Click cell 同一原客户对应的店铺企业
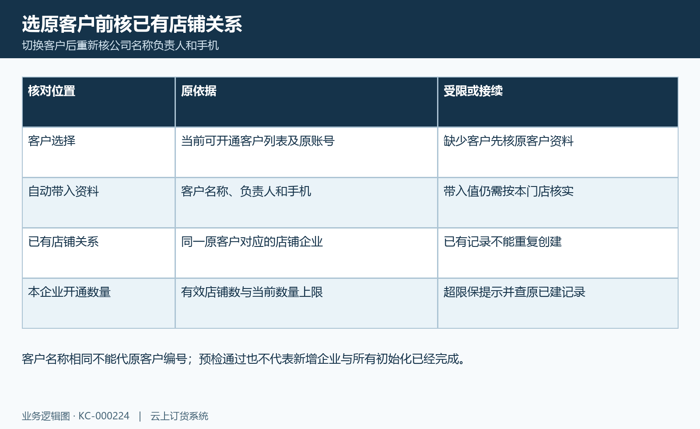The image size is (700, 429). [x=306, y=253]
